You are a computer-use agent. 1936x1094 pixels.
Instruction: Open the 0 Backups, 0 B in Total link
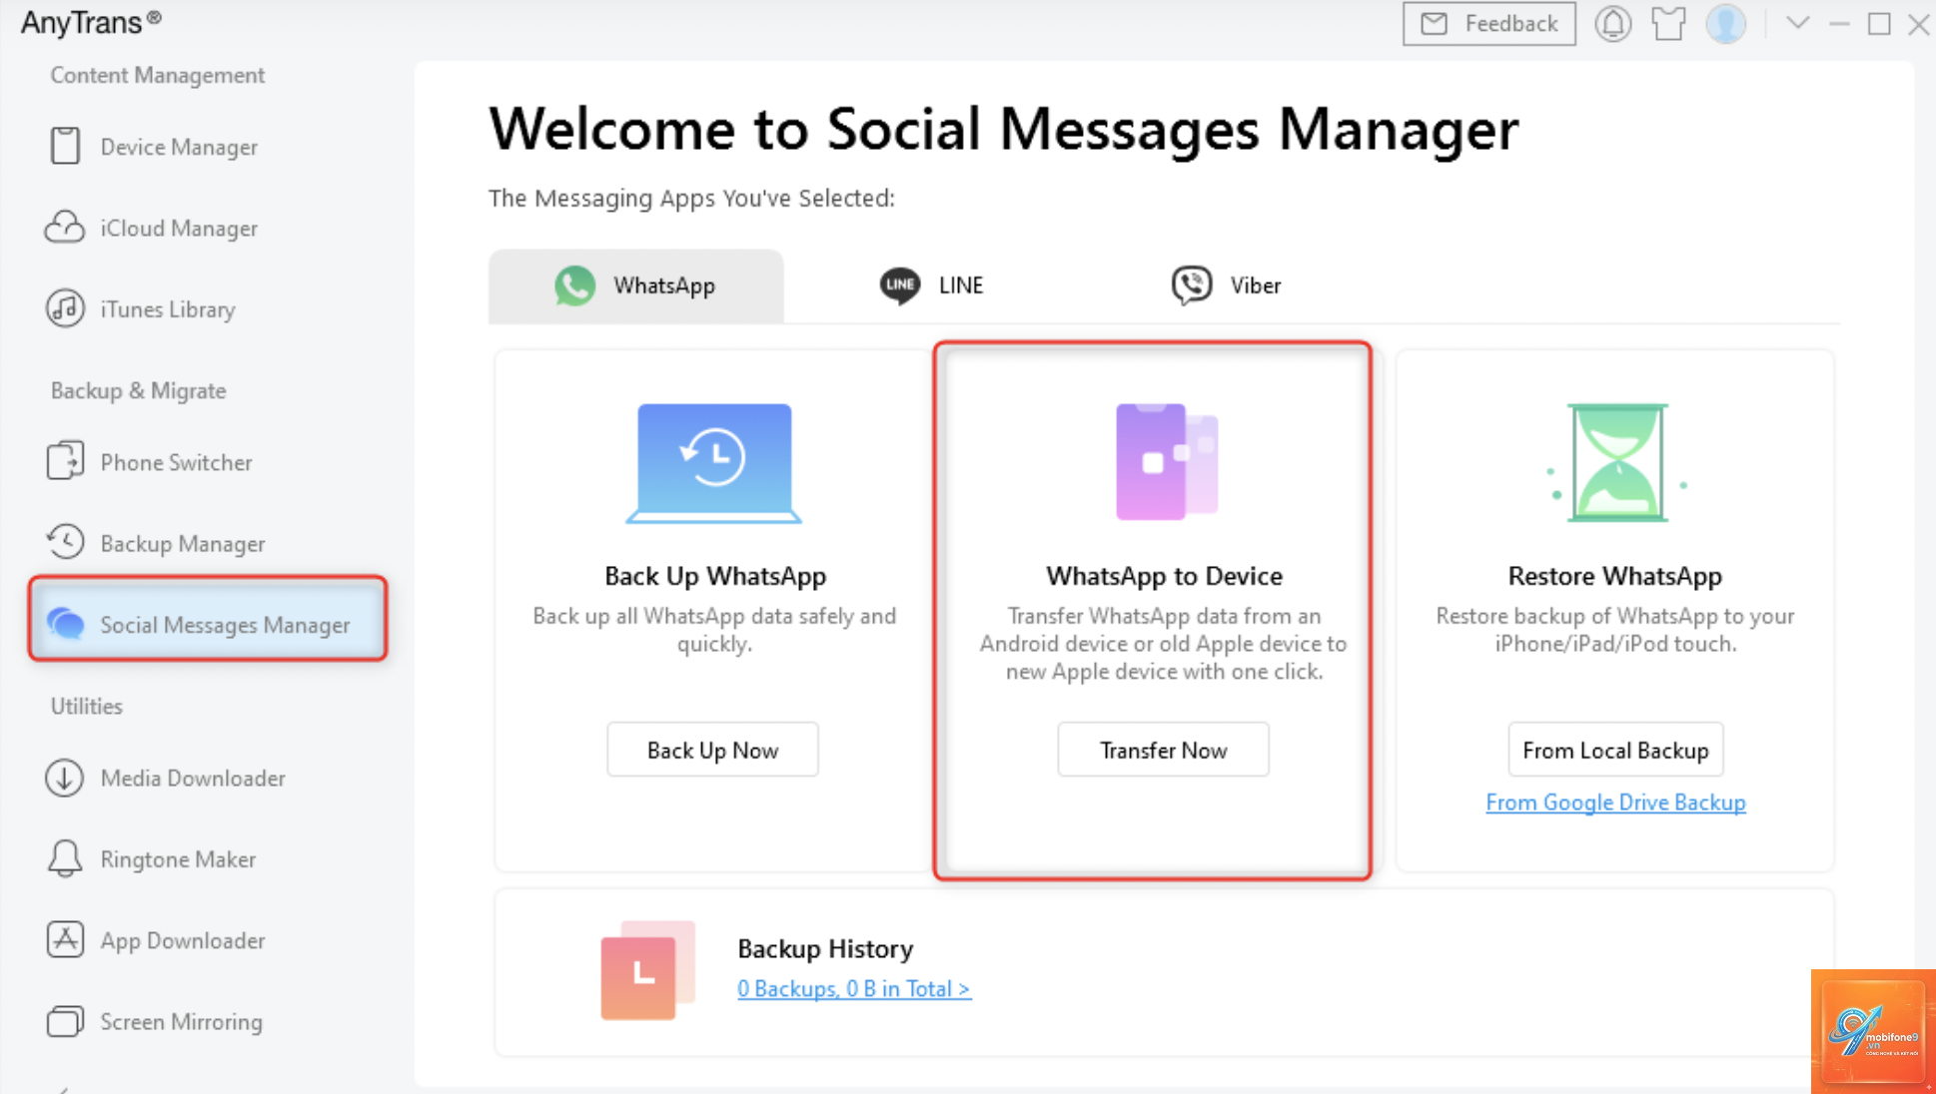(x=854, y=987)
